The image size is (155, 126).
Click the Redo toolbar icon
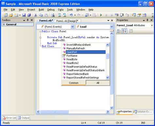tap(79, 15)
